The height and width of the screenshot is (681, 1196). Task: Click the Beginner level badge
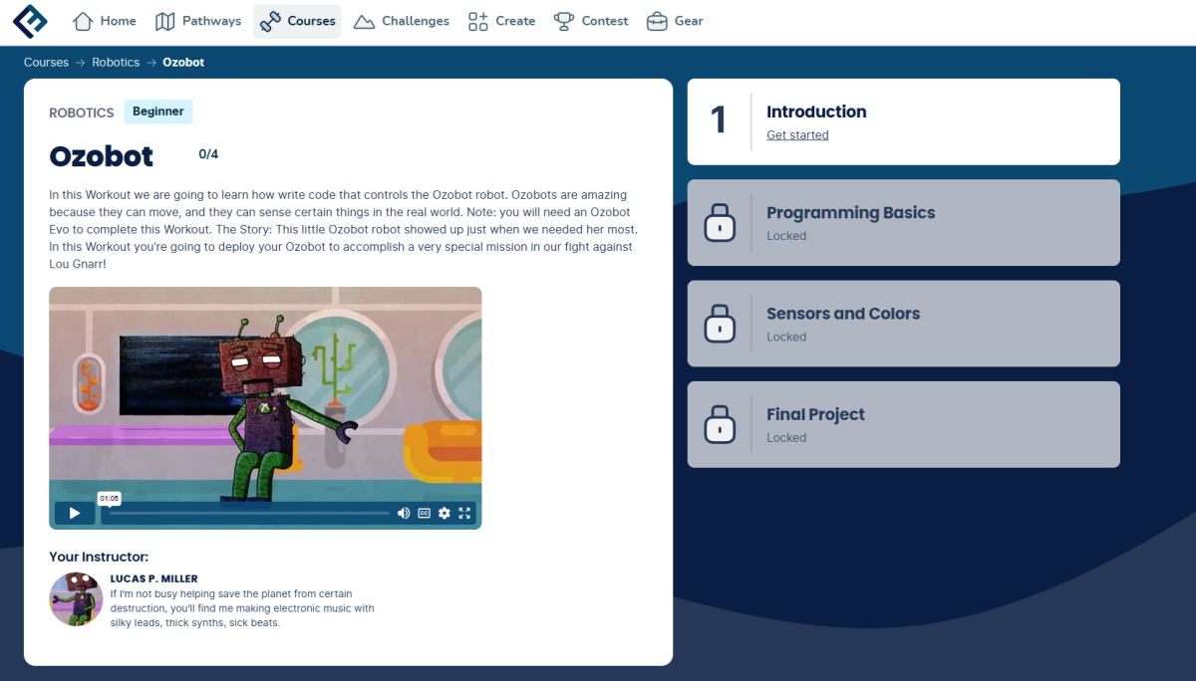[158, 112]
